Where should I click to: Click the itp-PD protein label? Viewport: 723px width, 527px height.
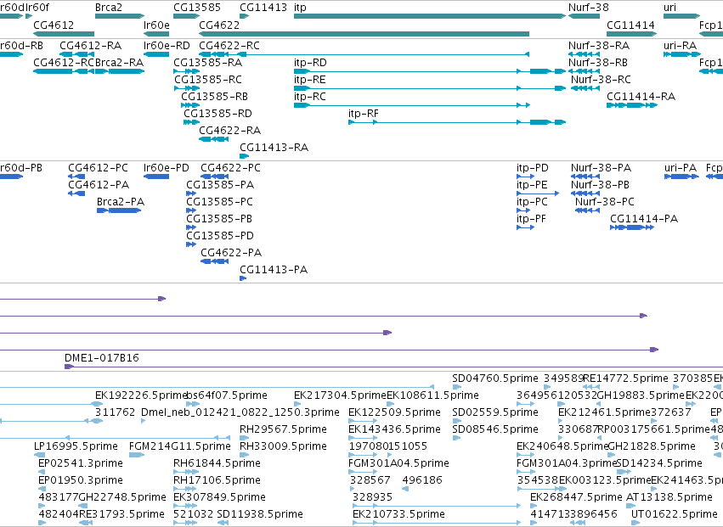532,168
